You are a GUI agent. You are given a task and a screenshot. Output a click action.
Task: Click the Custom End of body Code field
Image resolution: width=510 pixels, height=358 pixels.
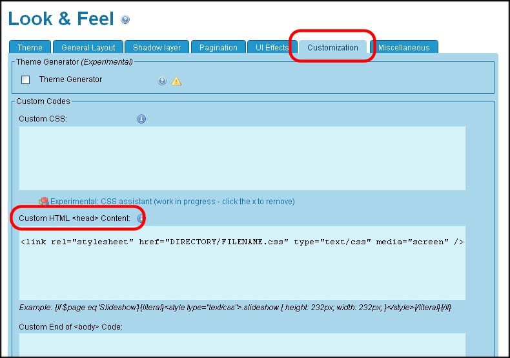(242, 344)
